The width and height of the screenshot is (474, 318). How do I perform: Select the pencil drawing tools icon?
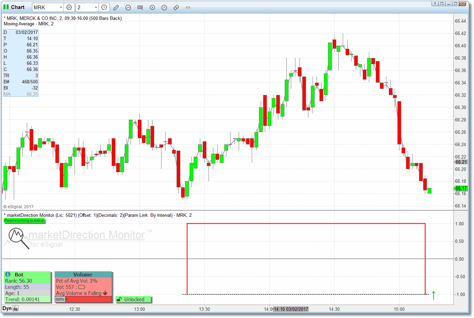(116, 7)
